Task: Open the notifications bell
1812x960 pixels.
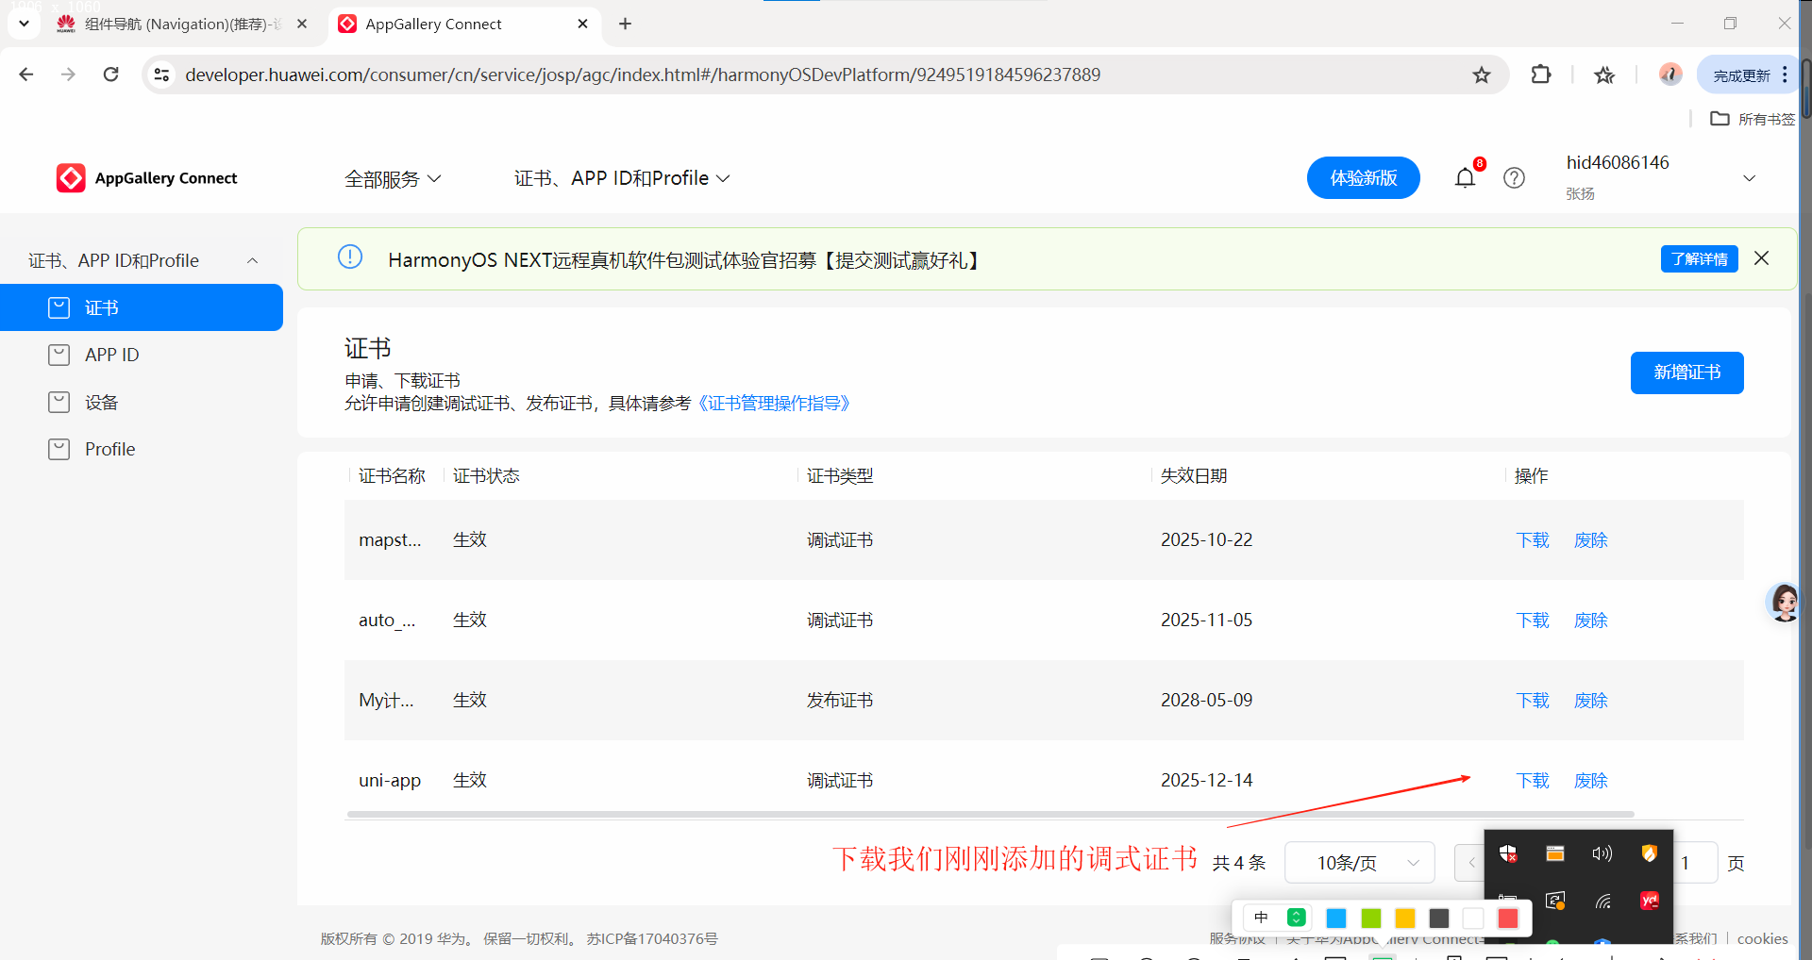Action: click(1465, 177)
